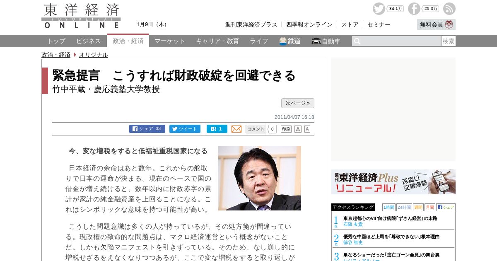Image resolution: width=497 pixels, height=261 pixels.
Task: Go to 次ページ » button
Action: click(298, 103)
